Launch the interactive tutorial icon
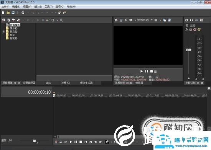The height and width of the screenshot is (150, 211). pyautogui.click(x=59, y=13)
